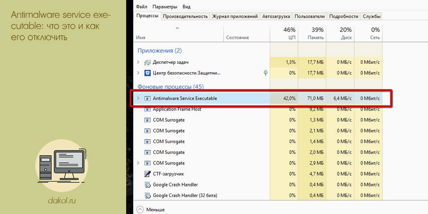
Task: Expand the COM Surrogate row with 2,9 МБ
Action: pyautogui.click(x=138, y=163)
